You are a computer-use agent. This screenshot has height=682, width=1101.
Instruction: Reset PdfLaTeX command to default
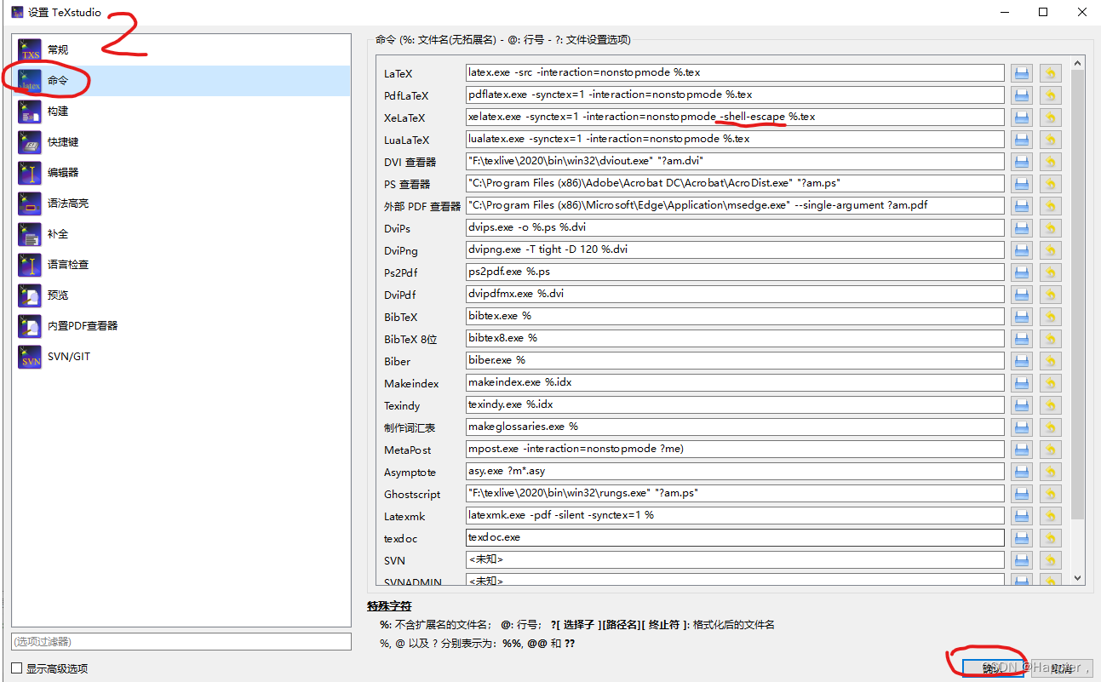point(1051,95)
